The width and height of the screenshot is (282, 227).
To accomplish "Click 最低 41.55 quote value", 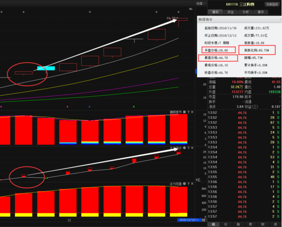I will (276, 82).
